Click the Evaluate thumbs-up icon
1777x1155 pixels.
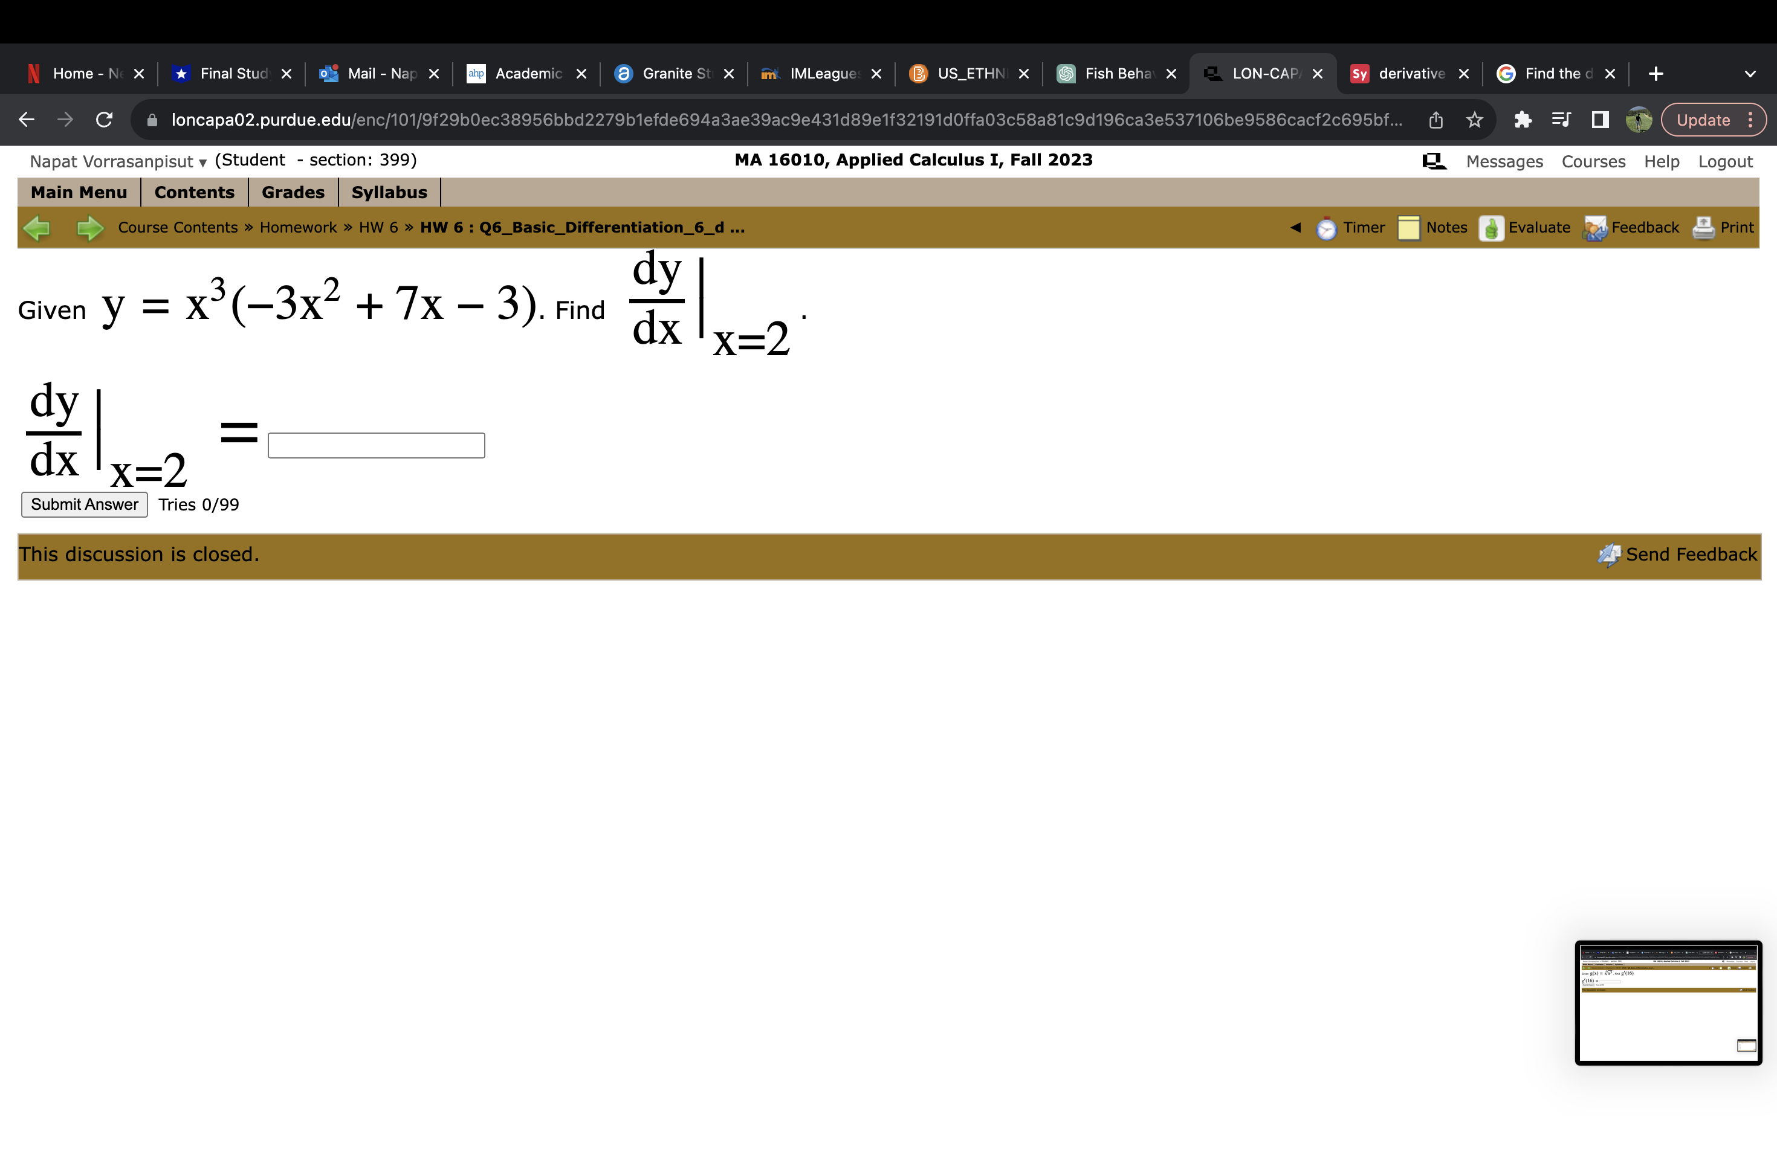[1491, 228]
